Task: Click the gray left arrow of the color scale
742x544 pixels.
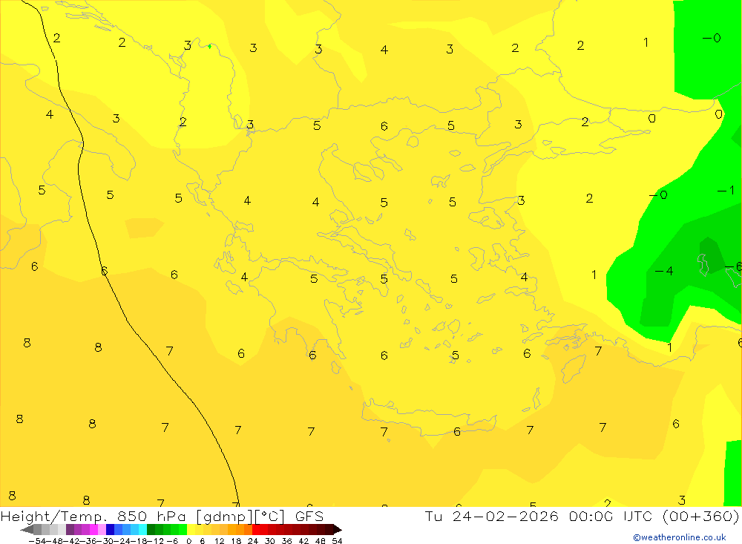Action: click(27, 529)
